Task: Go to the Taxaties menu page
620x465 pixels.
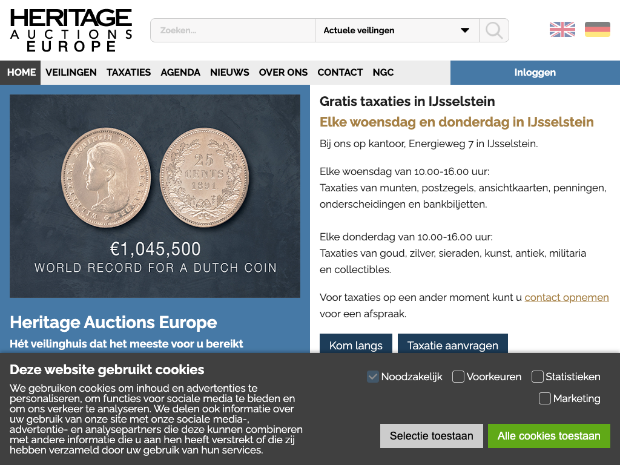Action: (128, 73)
